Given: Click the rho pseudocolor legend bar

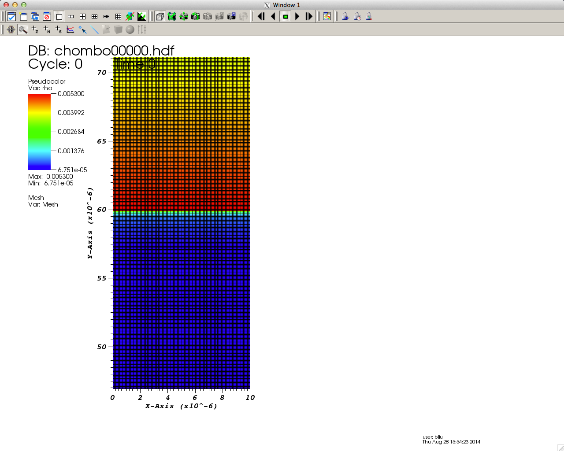Looking at the screenshot, I should pyautogui.click(x=39, y=132).
